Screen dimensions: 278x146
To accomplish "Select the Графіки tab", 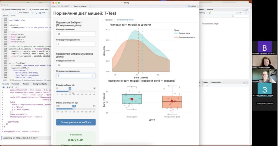I will click(109, 20).
